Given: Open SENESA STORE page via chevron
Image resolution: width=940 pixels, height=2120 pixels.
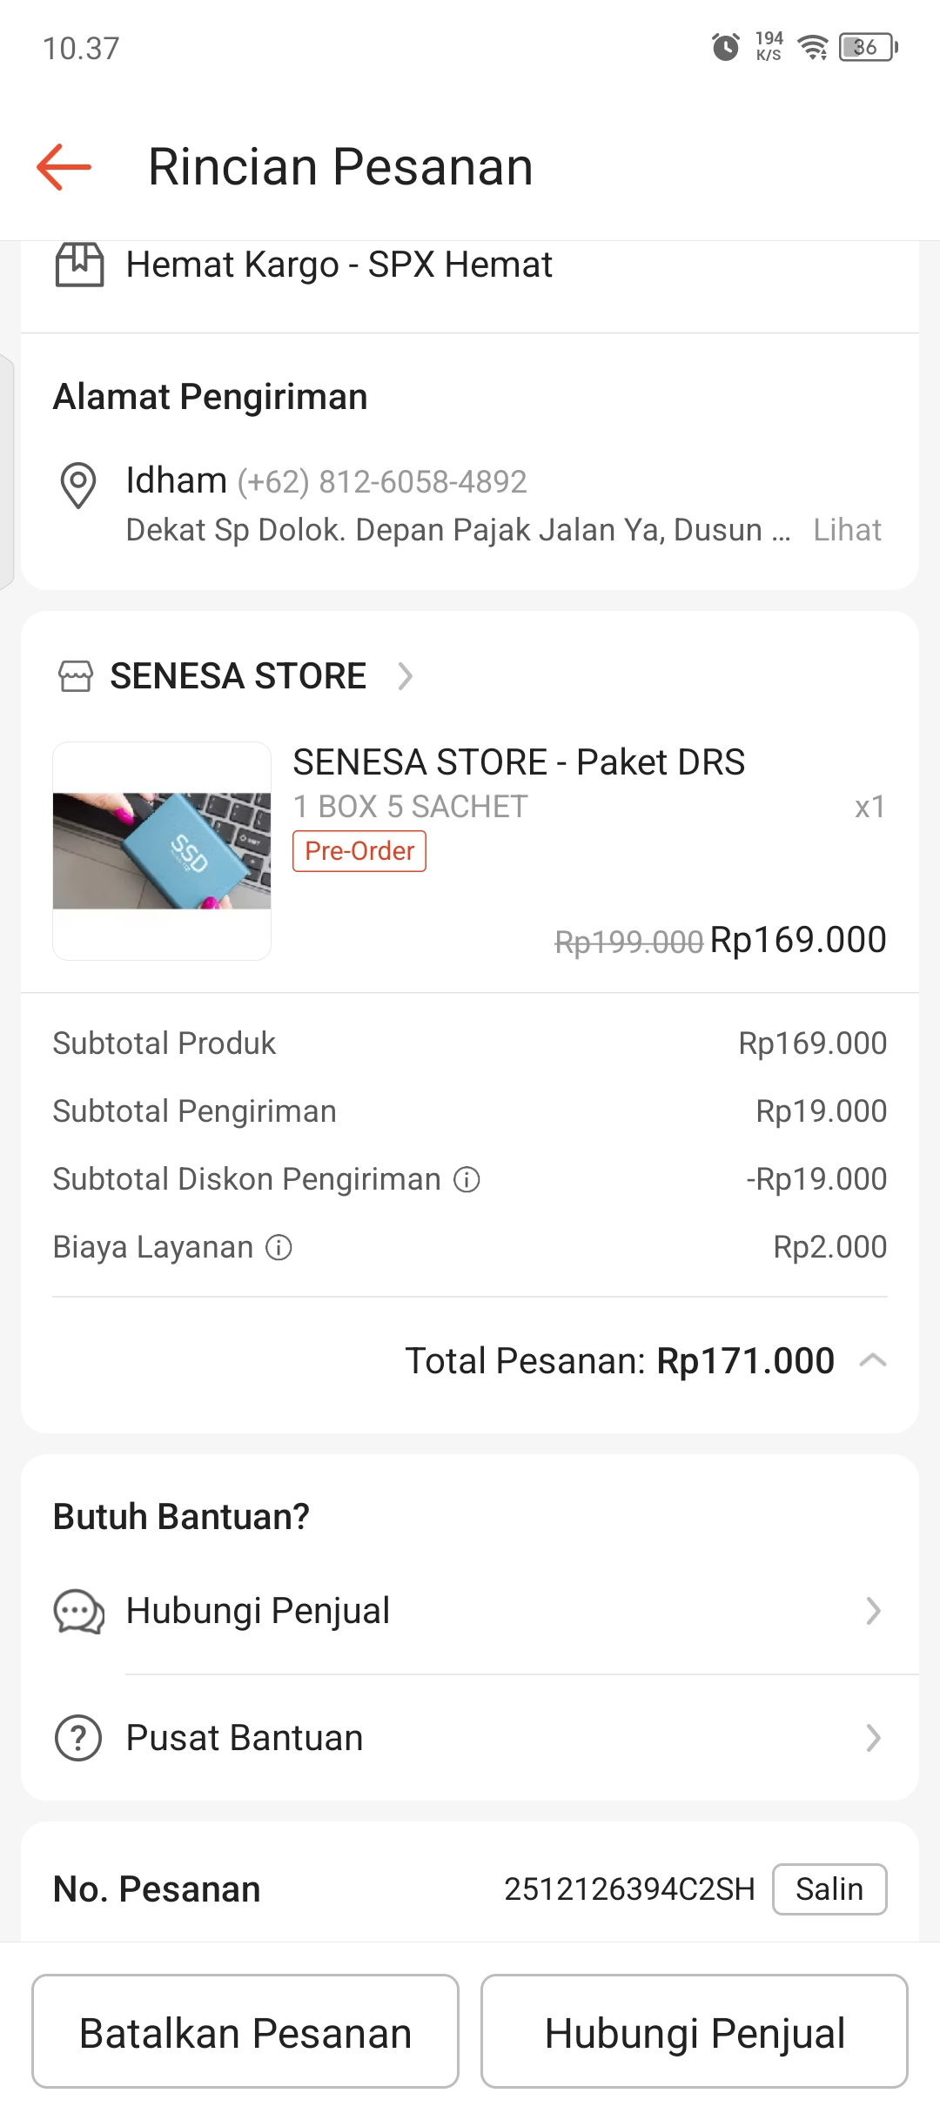Looking at the screenshot, I should coord(405,676).
